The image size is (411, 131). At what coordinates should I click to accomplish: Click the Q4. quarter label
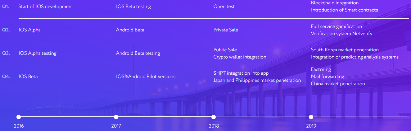click(x=6, y=76)
